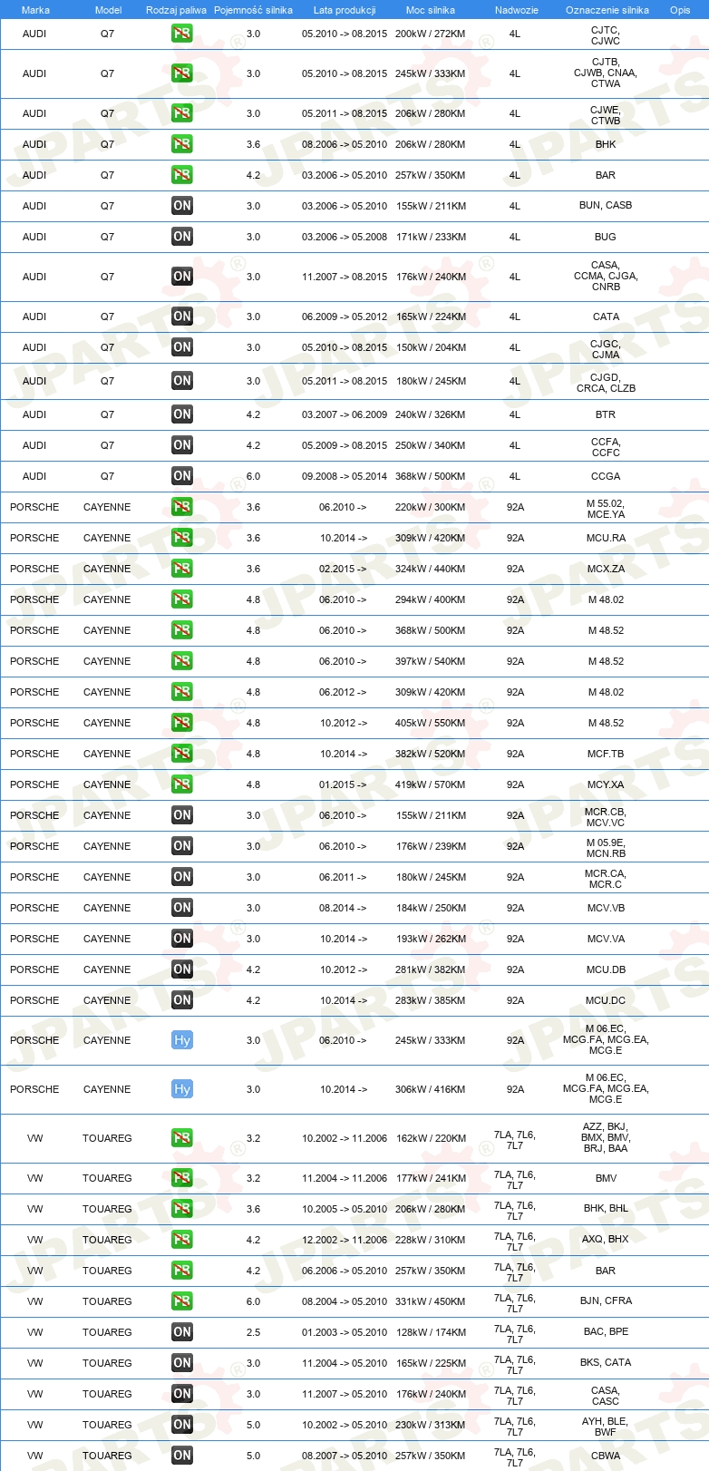The height and width of the screenshot is (1471, 709).
Task: Click the PB petrol icon in the Audi Q7 CJTC row
Action: pyautogui.click(x=182, y=34)
